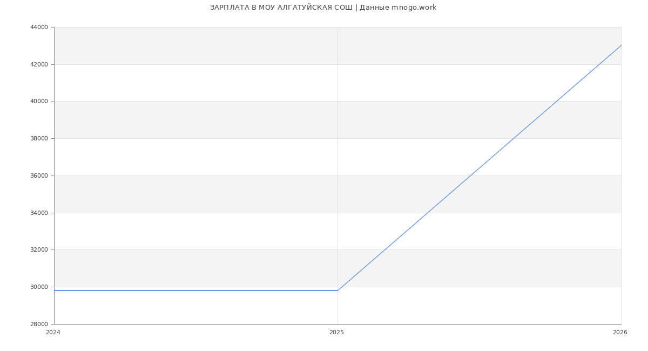Click the 2026 x-axis label
This screenshot has height=351, width=648.
pyautogui.click(x=620, y=333)
